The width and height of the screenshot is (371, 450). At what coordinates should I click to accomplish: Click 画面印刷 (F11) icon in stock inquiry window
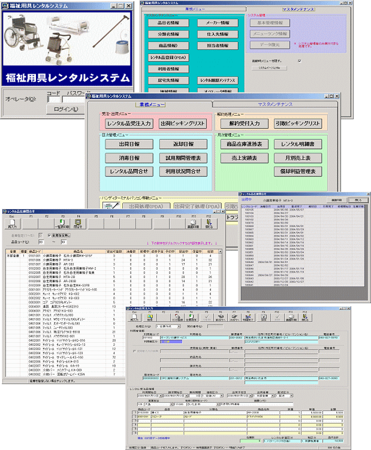193,224
